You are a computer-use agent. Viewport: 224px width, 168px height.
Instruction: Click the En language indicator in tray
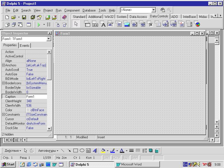tap(185, 164)
